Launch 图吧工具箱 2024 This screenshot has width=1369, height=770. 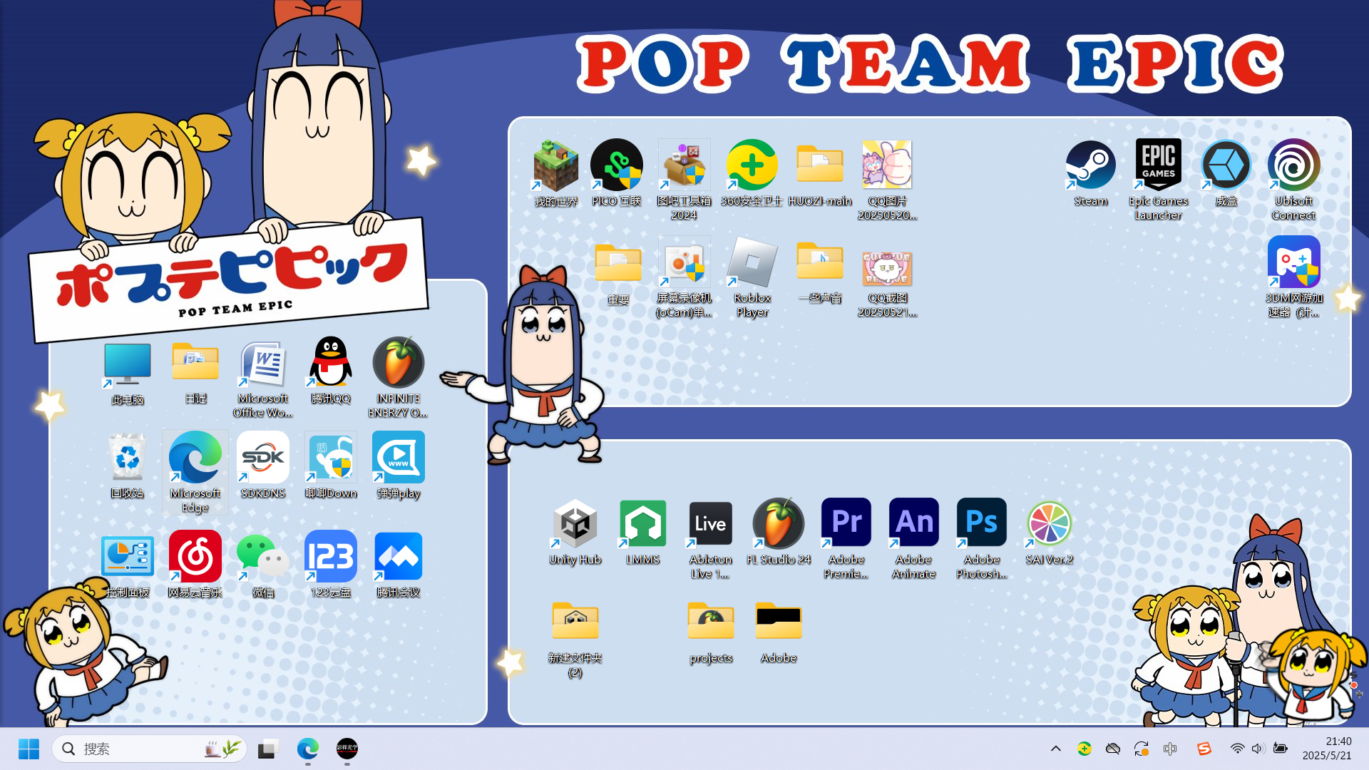click(684, 180)
